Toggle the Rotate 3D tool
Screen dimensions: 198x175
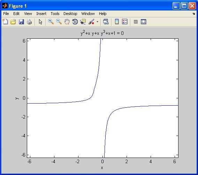point(75,22)
